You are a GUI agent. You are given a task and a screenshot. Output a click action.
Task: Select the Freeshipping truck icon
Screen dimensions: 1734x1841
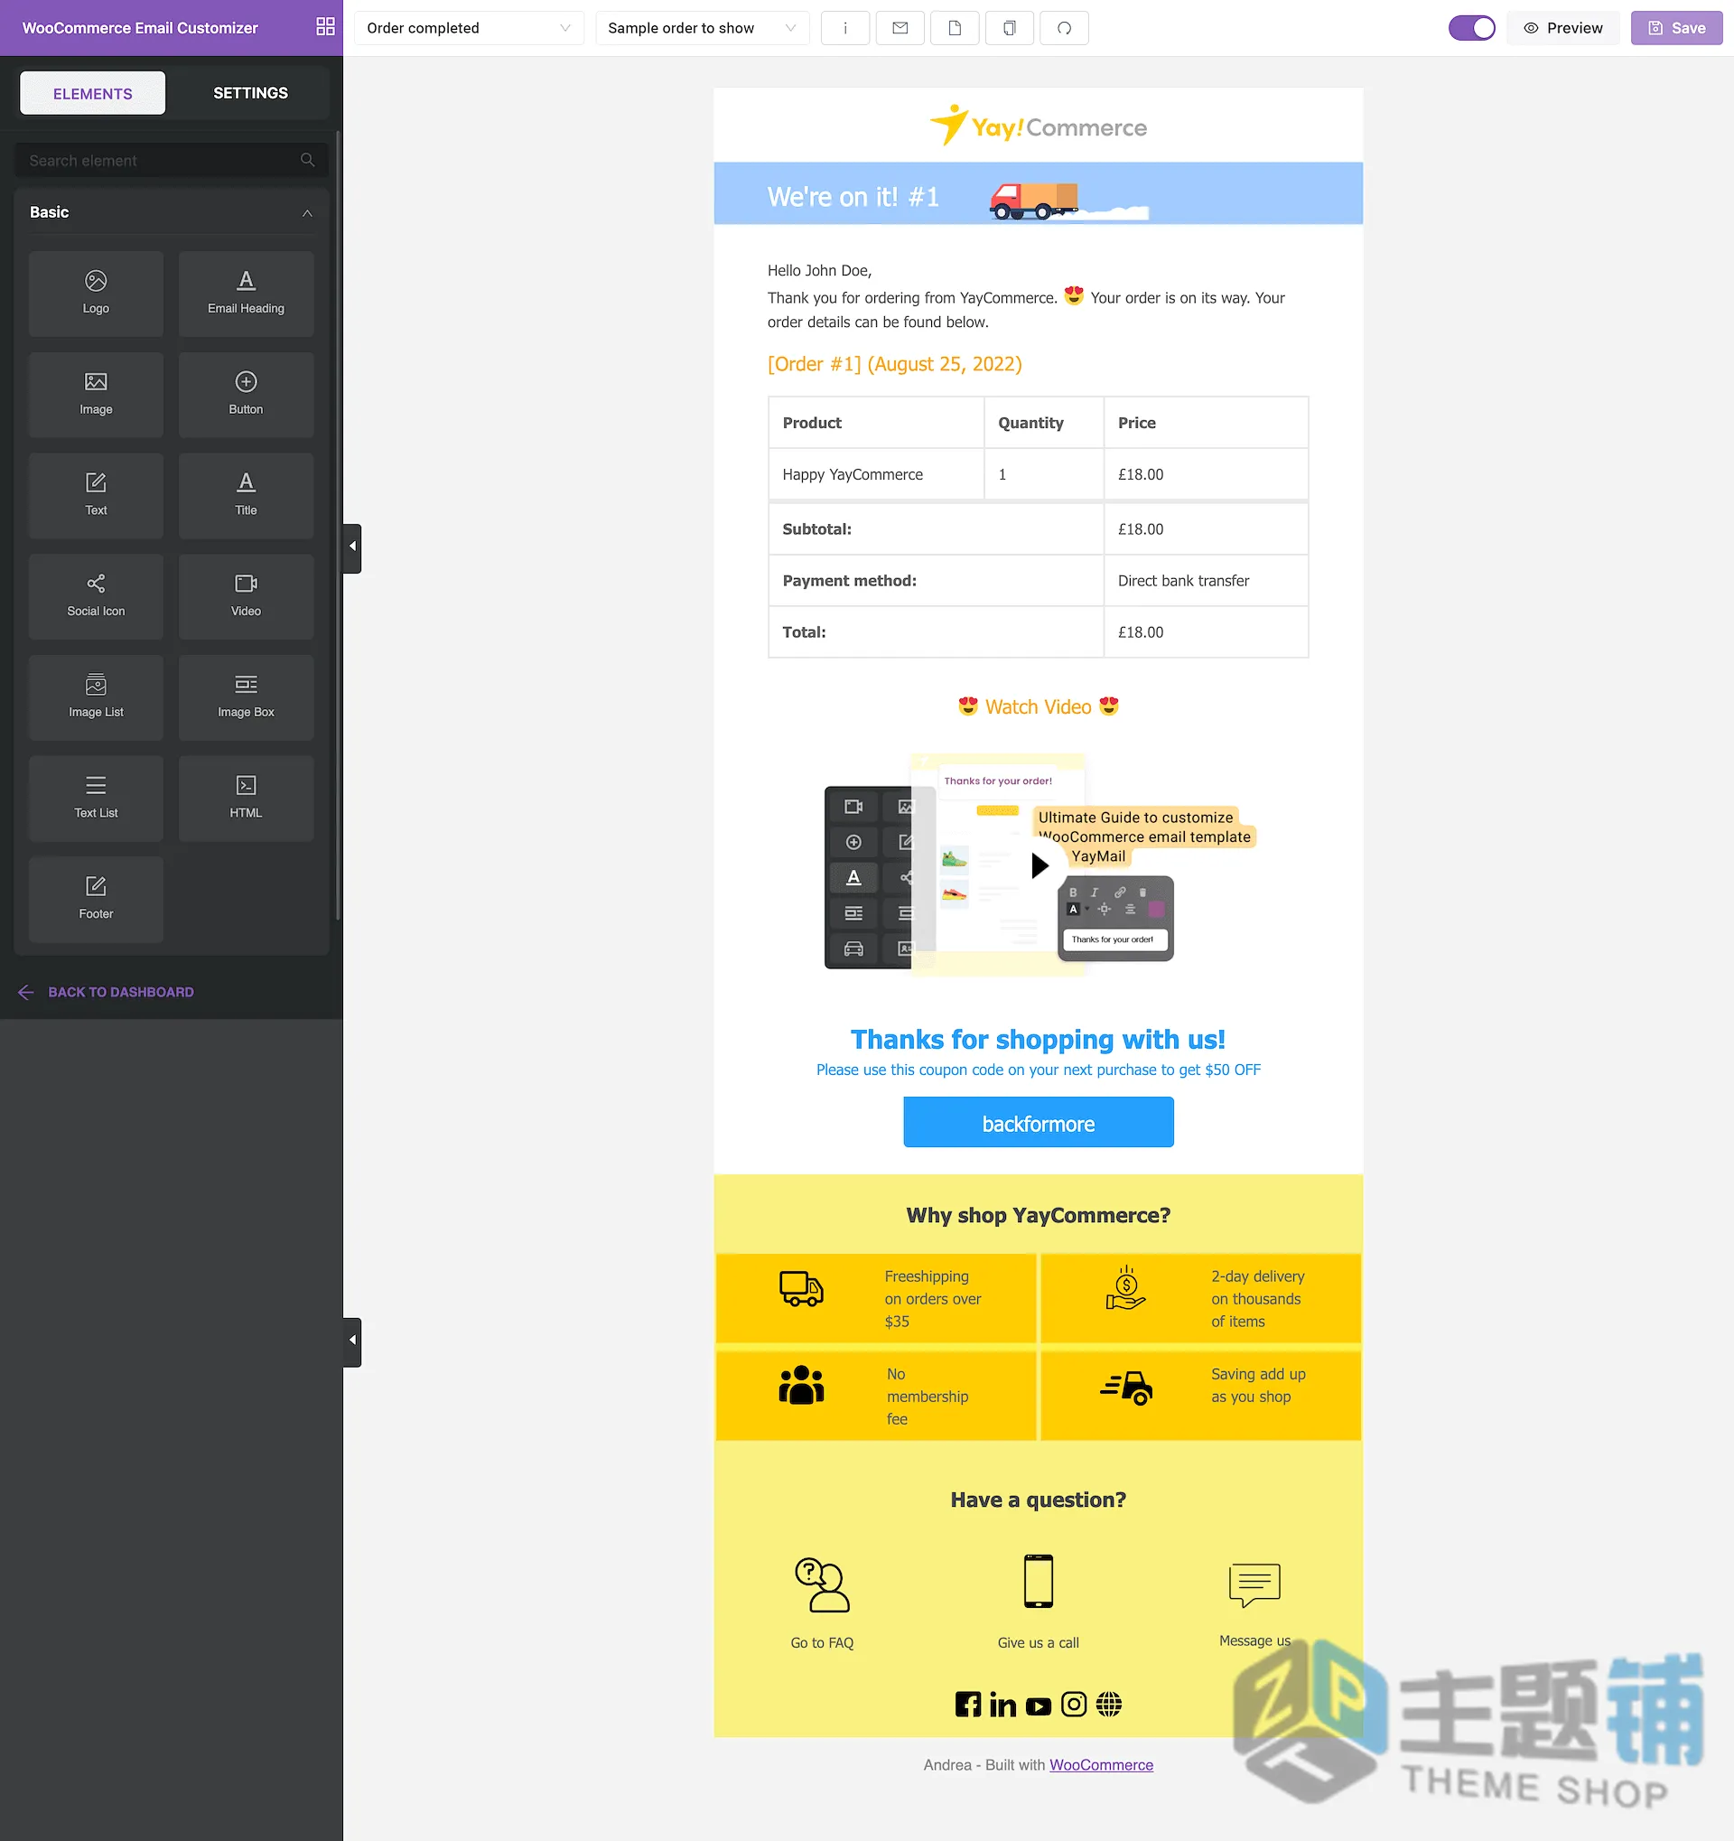click(801, 1288)
